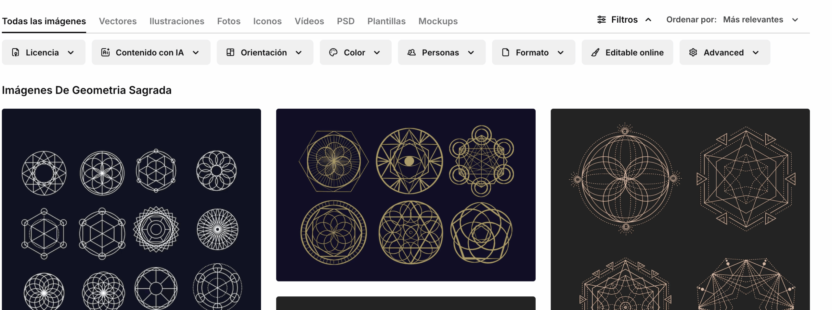Click the Imágenes De Geometria Sagrada heading
832x310 pixels.
(x=87, y=90)
